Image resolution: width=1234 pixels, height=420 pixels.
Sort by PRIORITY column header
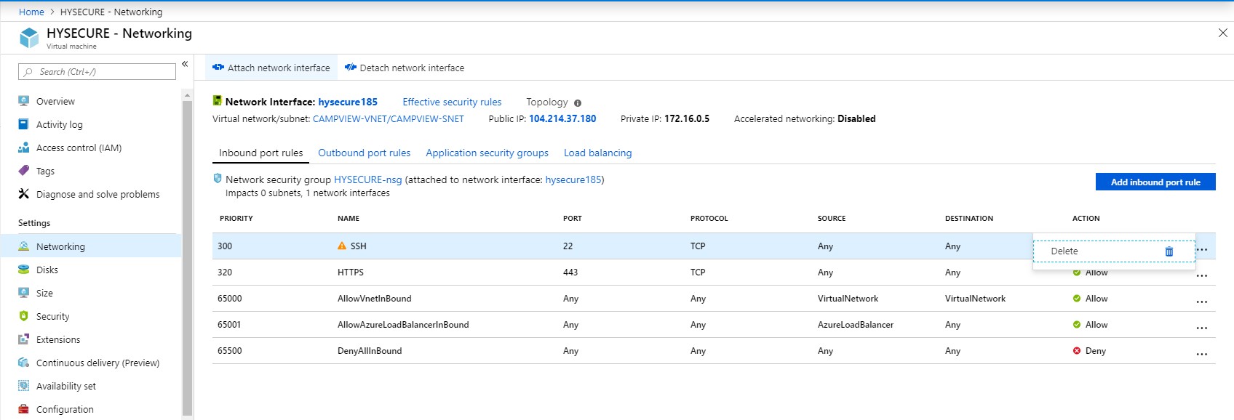[236, 218]
